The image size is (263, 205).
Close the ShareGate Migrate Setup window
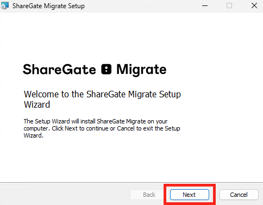click(254, 5)
